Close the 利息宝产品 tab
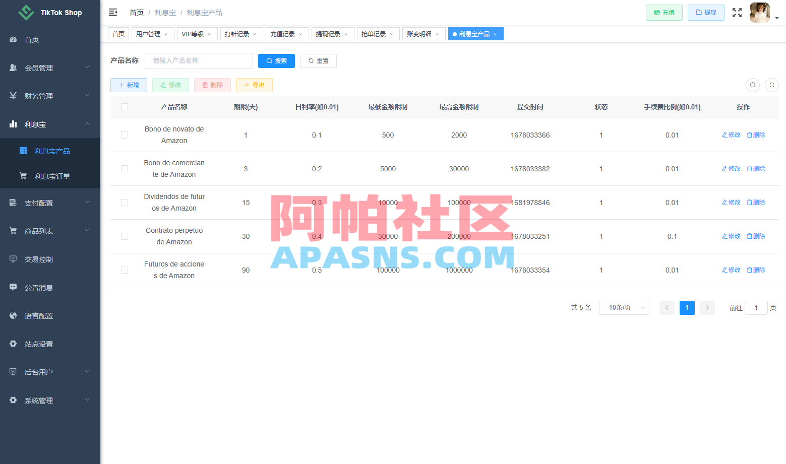The width and height of the screenshot is (786, 464). (495, 34)
